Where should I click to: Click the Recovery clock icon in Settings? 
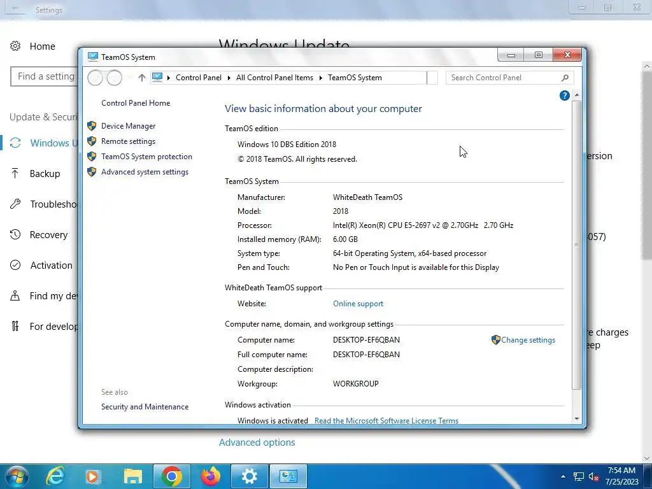coord(15,234)
